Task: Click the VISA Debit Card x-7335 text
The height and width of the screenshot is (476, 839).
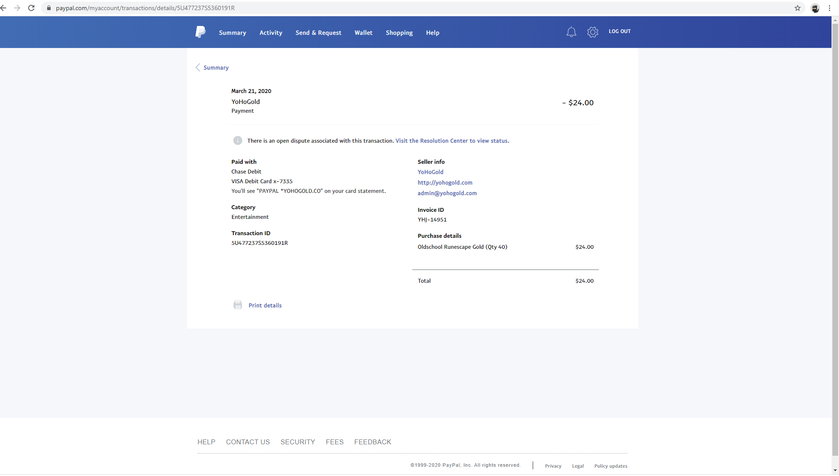Action: pyautogui.click(x=262, y=181)
